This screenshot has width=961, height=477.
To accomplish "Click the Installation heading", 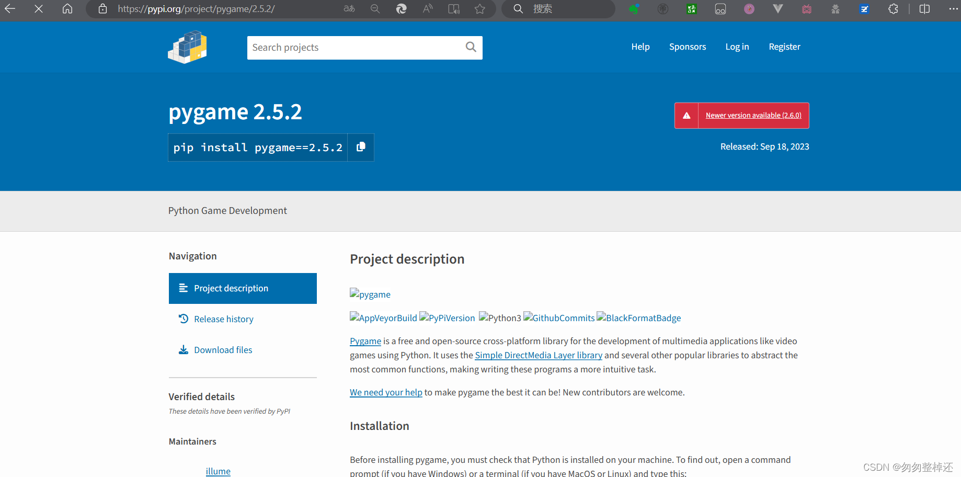I will coord(380,426).
